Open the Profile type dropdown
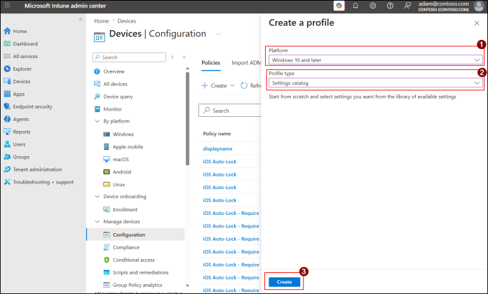 tap(375, 83)
